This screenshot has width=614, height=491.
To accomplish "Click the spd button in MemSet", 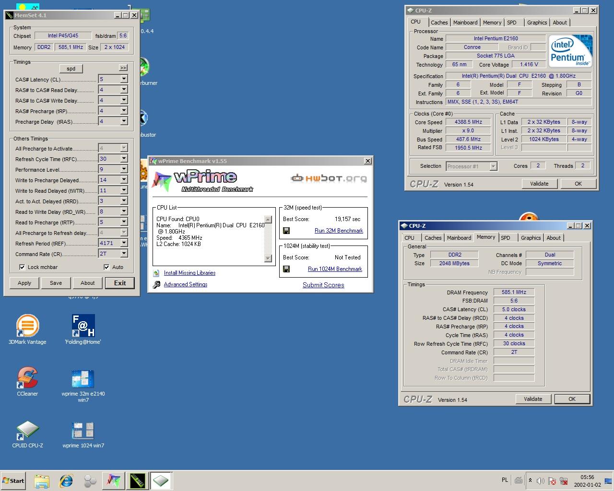I will 71,69.
